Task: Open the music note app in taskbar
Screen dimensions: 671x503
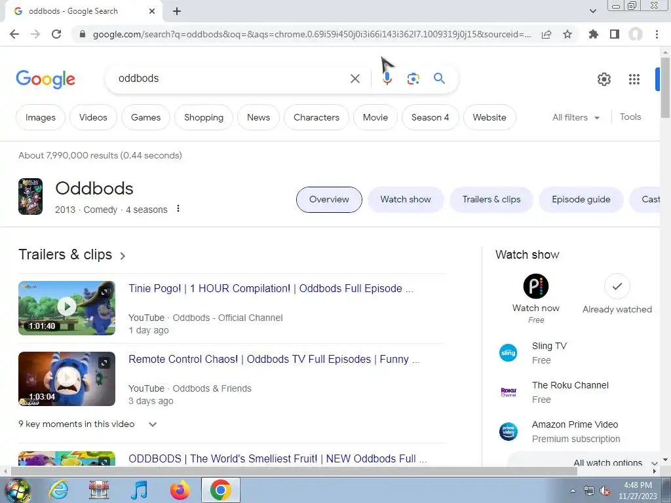Action: [139, 490]
